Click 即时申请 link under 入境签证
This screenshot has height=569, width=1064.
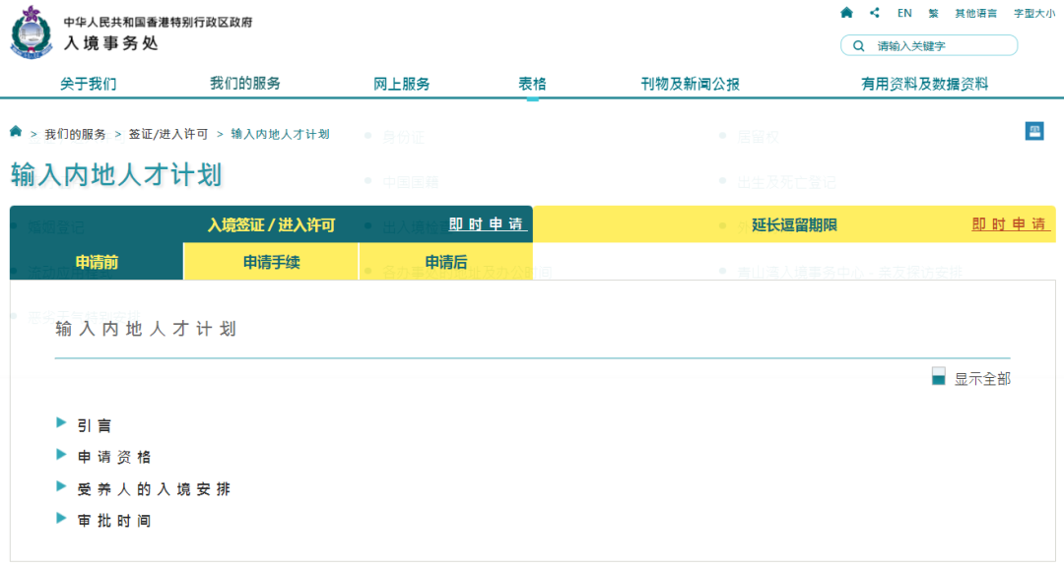tap(488, 224)
